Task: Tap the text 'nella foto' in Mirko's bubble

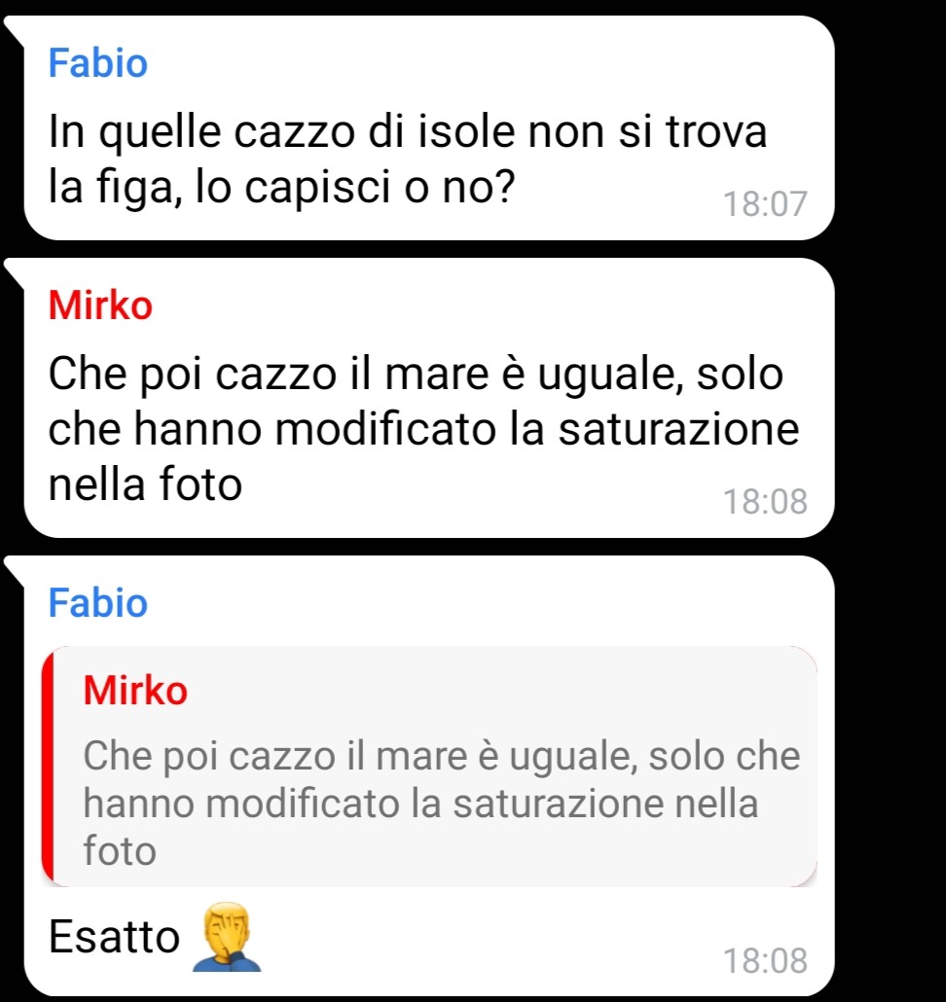Action: [x=145, y=483]
